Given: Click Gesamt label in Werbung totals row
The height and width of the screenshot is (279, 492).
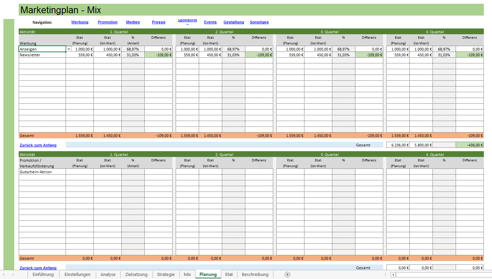Looking at the screenshot, I should (x=27, y=136).
